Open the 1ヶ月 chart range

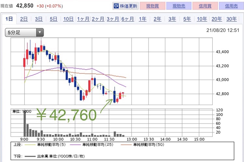coord(83,19)
